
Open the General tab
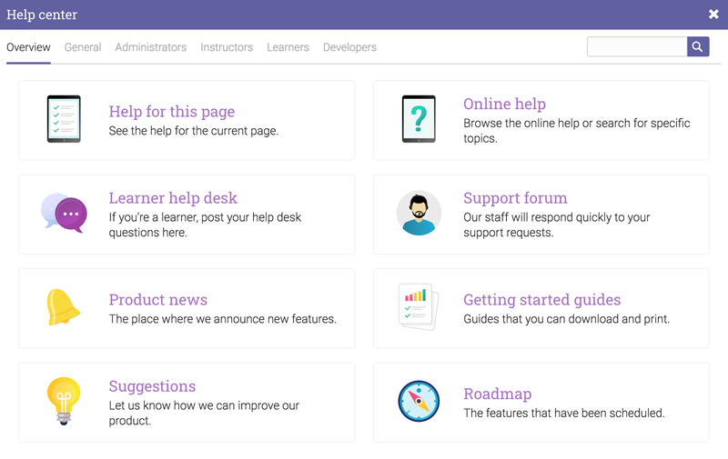(x=83, y=47)
